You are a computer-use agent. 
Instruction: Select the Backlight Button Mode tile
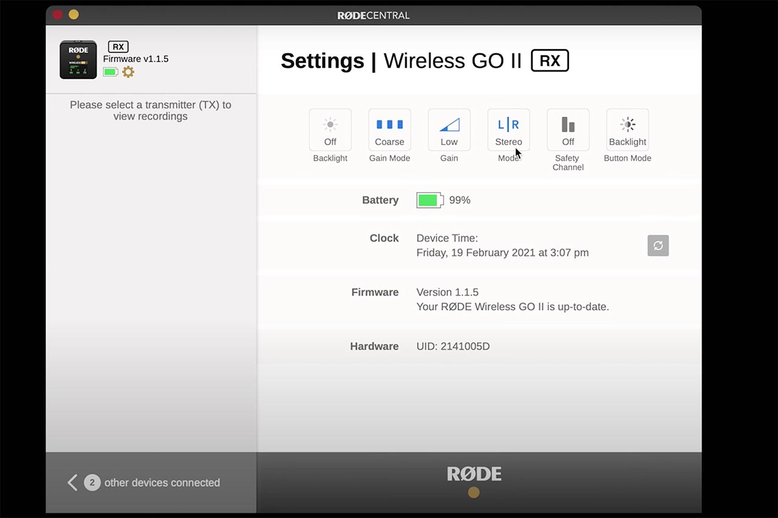pos(627,130)
